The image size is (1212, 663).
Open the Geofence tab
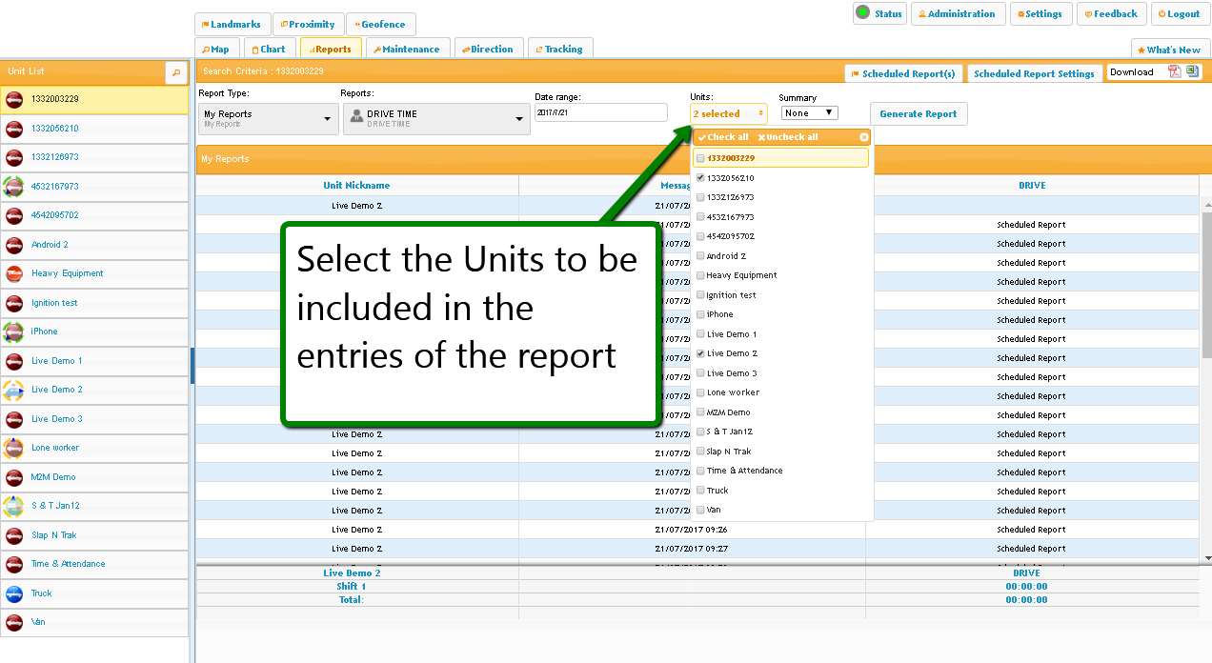pos(380,25)
